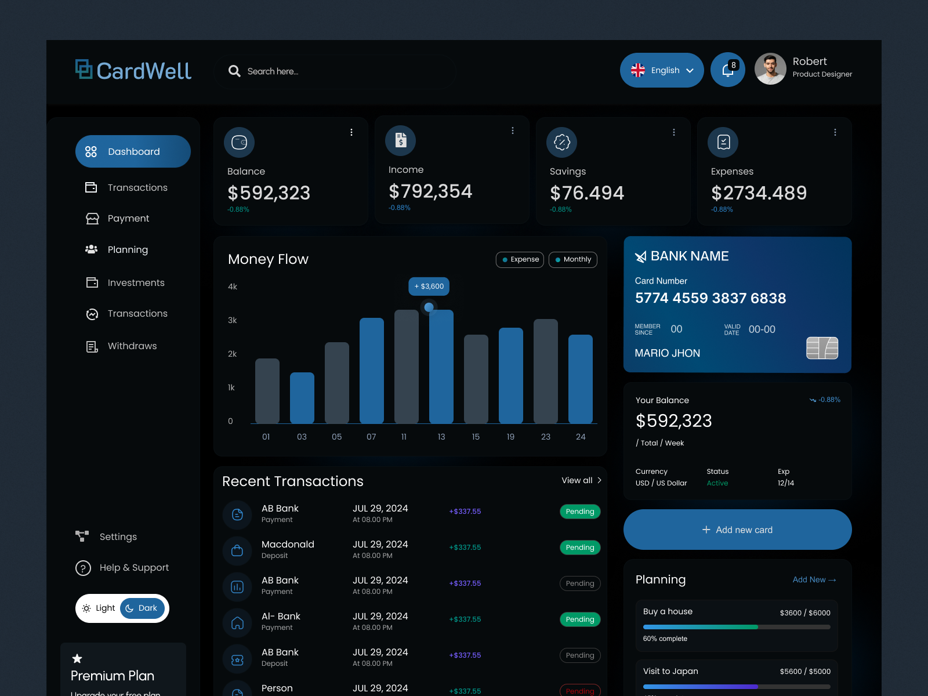Enable Light mode

100,608
